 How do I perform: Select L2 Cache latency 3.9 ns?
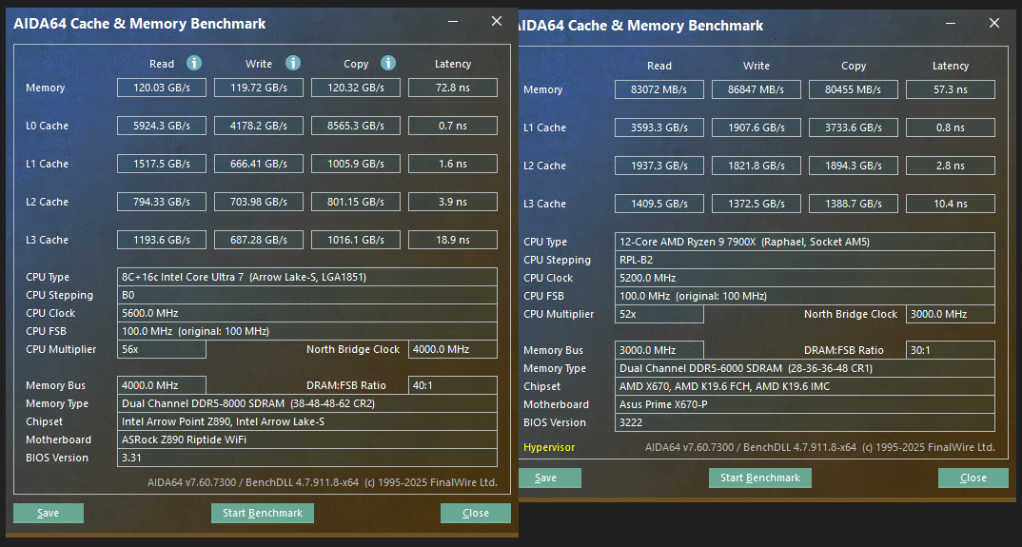pyautogui.click(x=453, y=202)
